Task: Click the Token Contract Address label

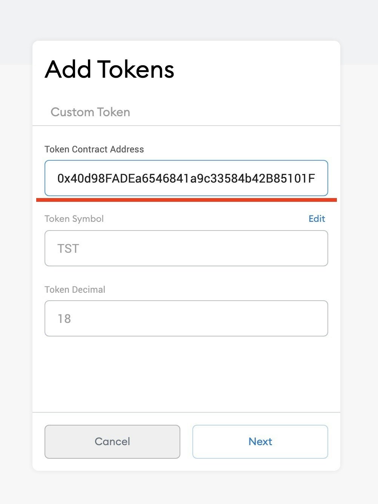Action: (x=94, y=149)
